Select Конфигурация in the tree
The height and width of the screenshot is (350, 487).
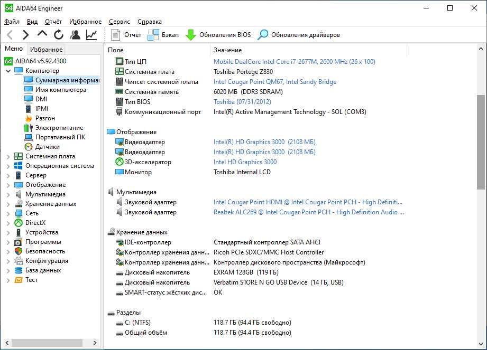(x=47, y=261)
